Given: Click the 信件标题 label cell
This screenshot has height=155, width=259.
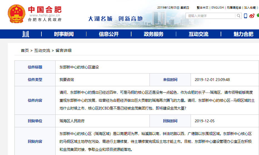Looking at the screenshot, I should (x=35, y=67).
